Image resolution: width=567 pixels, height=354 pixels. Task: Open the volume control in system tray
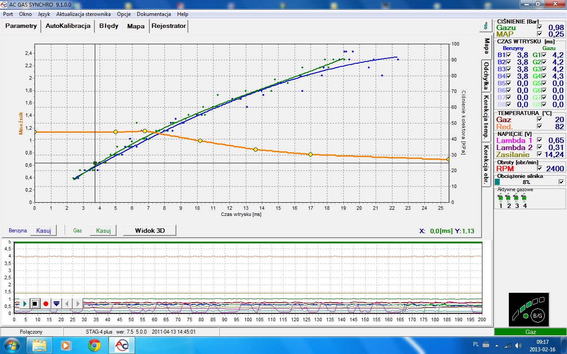517,345
